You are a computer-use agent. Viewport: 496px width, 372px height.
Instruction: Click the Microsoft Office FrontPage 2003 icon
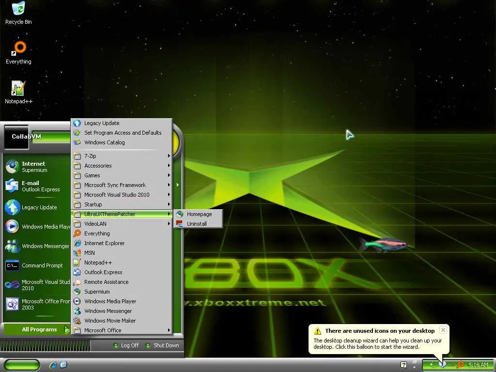(12, 304)
